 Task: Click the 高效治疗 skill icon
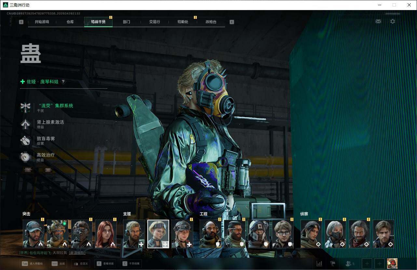tap(25, 157)
